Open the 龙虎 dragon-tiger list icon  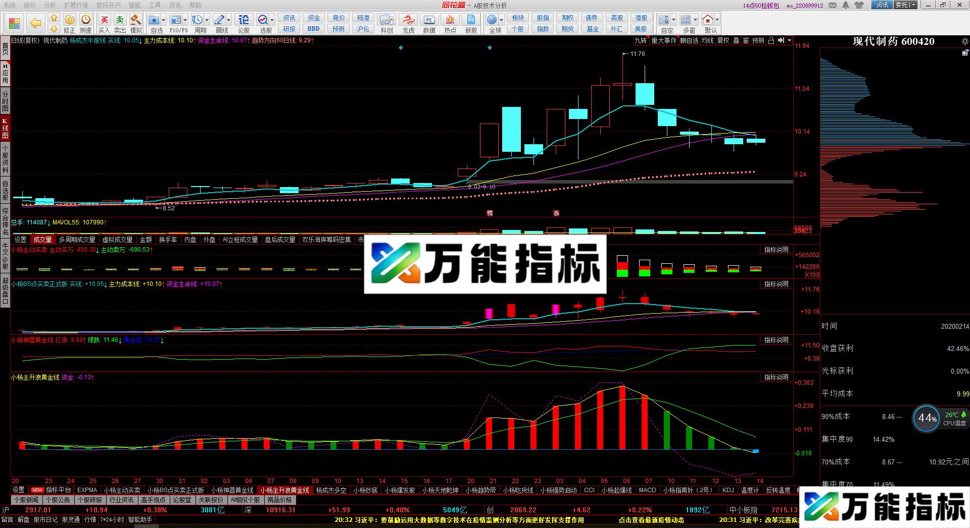coord(408,23)
